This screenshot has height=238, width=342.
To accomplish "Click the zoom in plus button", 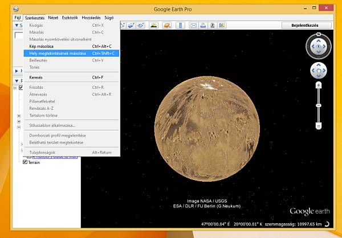I will [x=319, y=85].
